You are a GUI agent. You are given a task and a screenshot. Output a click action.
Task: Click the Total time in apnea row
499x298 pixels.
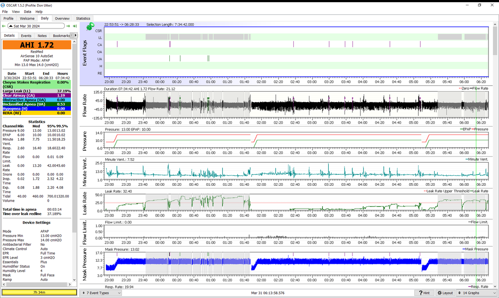(37, 209)
